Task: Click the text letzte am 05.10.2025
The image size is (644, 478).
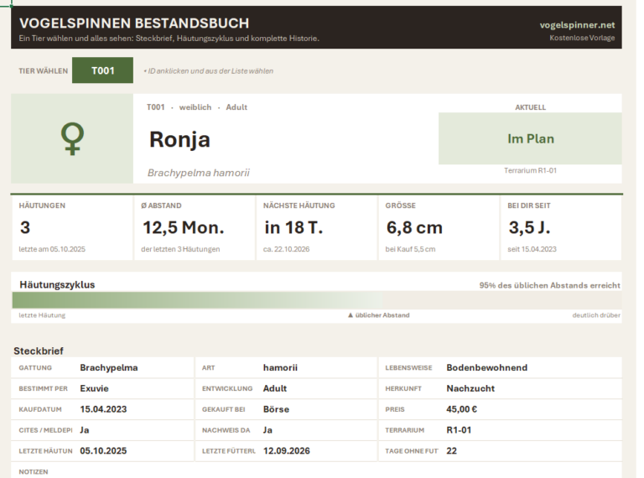Action: pyautogui.click(x=52, y=249)
